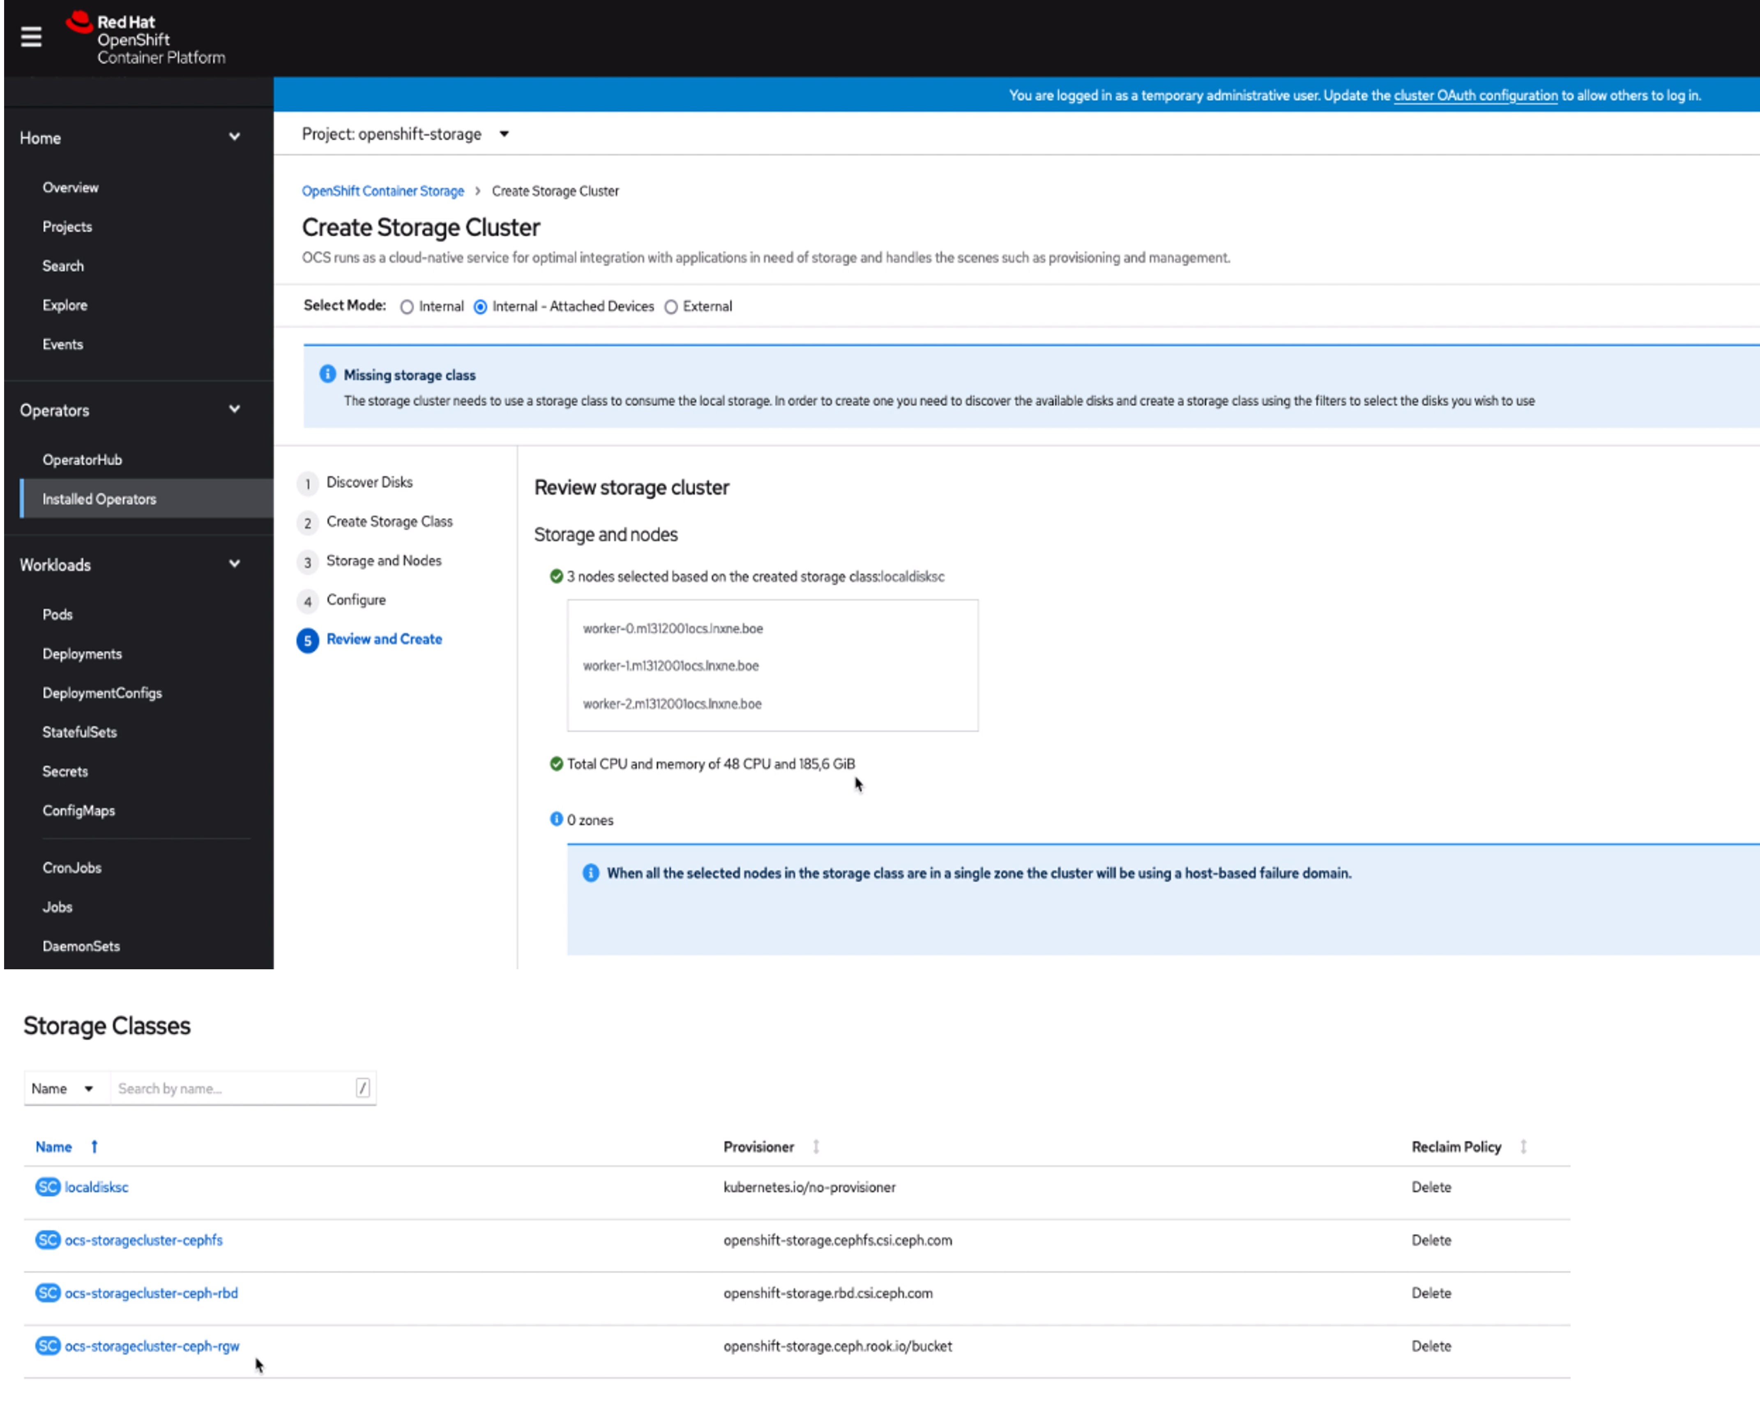Click the slash shortcut icon in search box
The height and width of the screenshot is (1404, 1760).
pyautogui.click(x=362, y=1088)
